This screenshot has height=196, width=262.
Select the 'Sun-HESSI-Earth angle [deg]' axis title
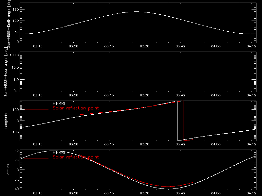pyautogui.click(x=9, y=24)
